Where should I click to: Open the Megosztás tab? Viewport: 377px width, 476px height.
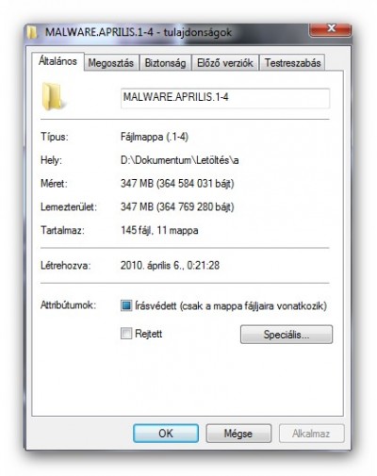coord(111,63)
